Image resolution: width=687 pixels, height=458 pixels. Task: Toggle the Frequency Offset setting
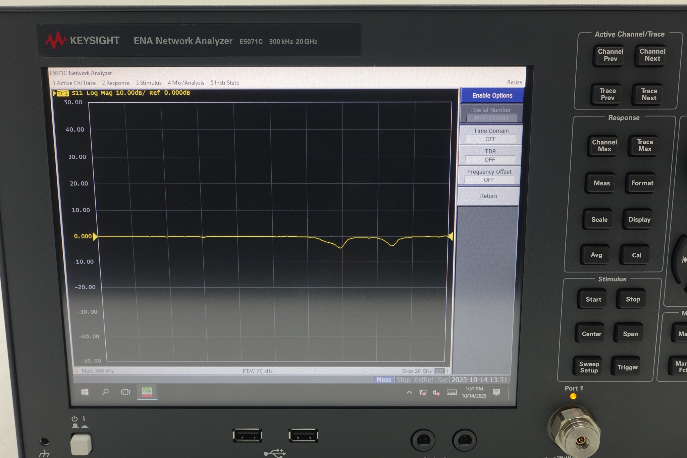click(489, 175)
